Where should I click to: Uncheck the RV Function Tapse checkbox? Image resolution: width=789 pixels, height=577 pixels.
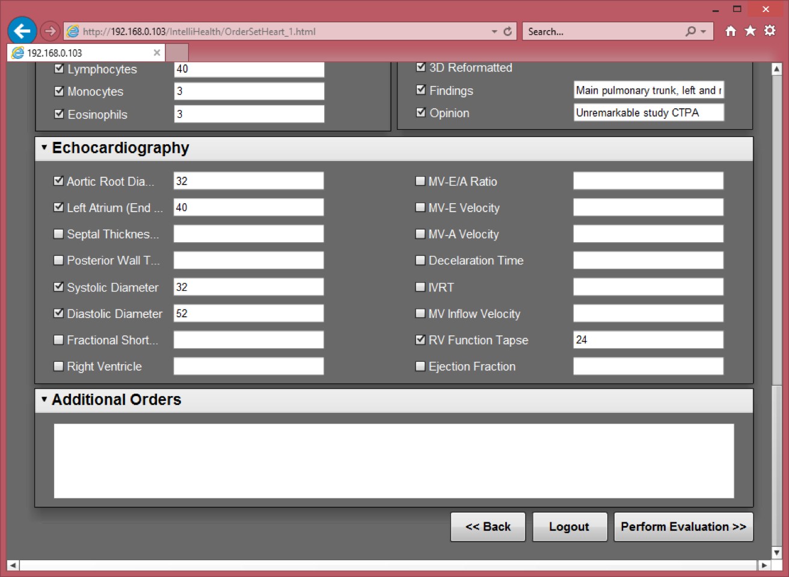tap(420, 340)
